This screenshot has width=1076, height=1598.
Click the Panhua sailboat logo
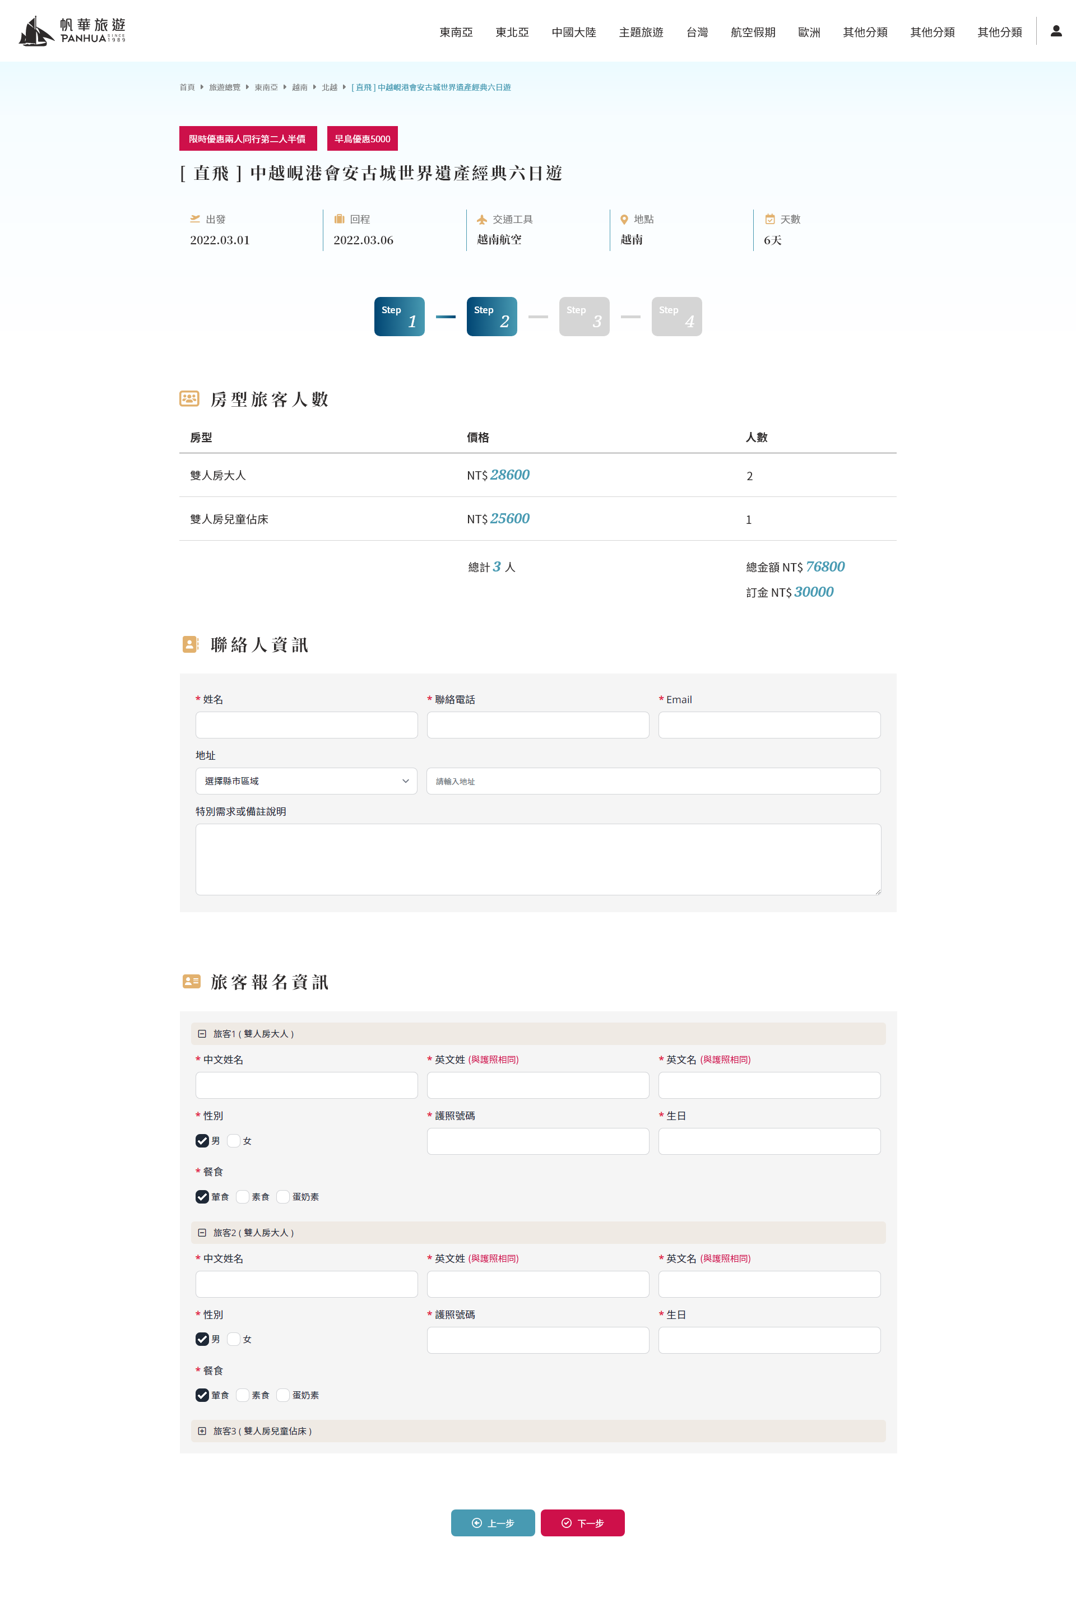72,31
